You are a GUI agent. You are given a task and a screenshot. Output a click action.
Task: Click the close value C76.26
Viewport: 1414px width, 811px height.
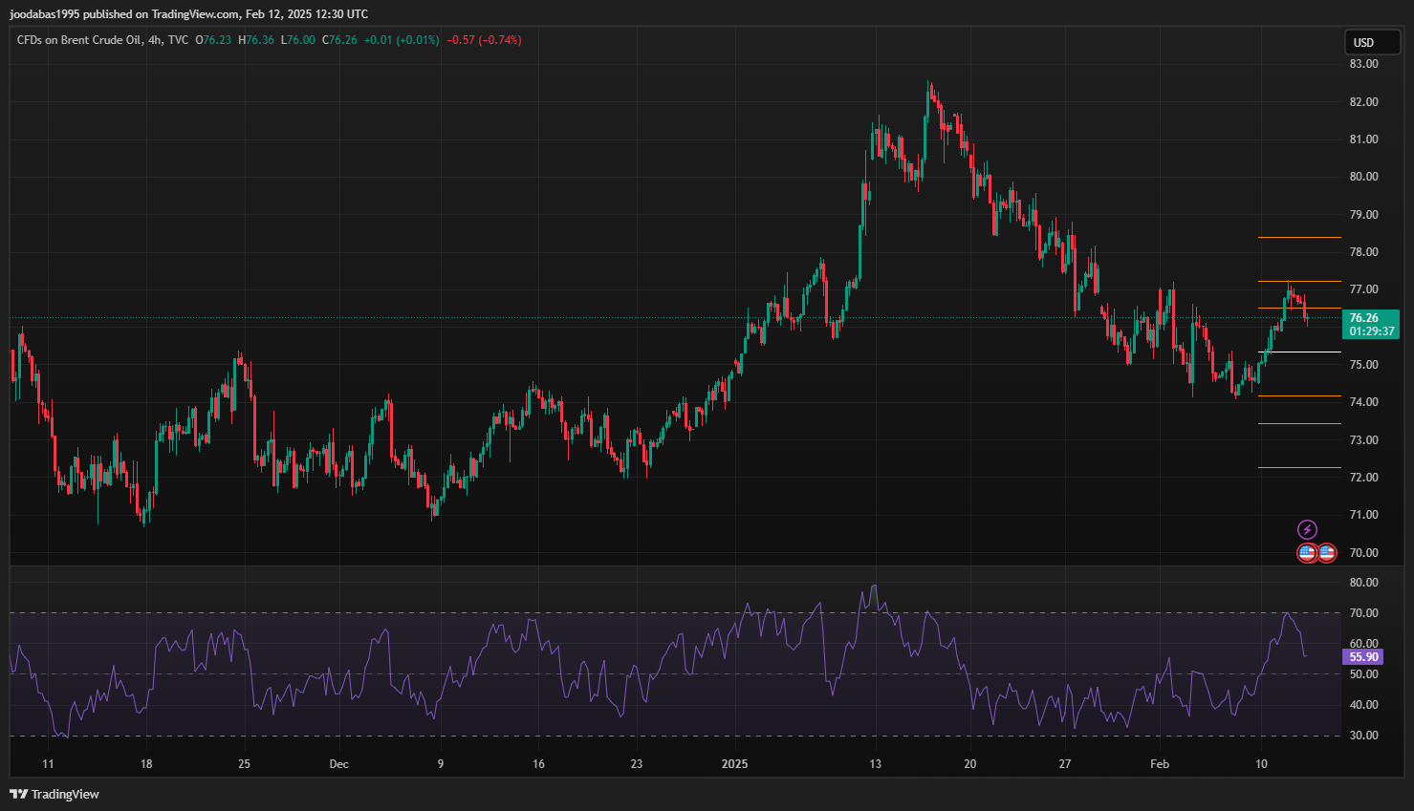pyautogui.click(x=339, y=40)
